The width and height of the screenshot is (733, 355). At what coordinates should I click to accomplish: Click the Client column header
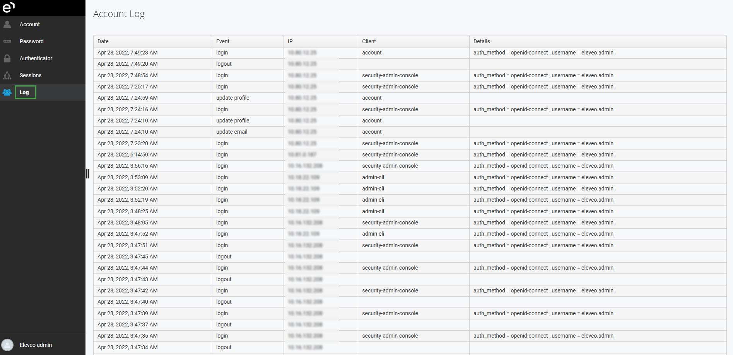[369, 41]
